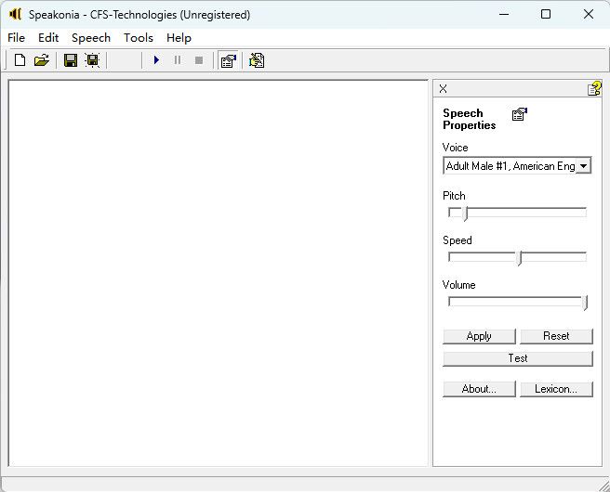Open the About... dialog
The width and height of the screenshot is (610, 492).
pyautogui.click(x=479, y=389)
